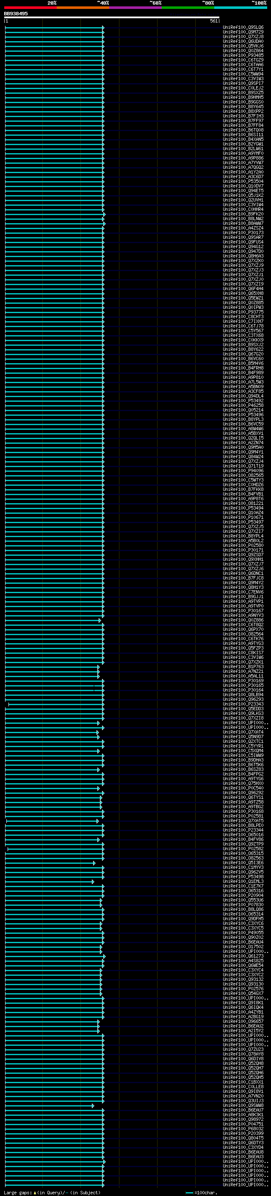Select UniRef100_B9HMH5 entry

coord(243,98)
